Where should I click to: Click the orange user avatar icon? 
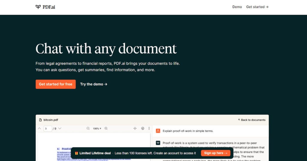click(158, 131)
